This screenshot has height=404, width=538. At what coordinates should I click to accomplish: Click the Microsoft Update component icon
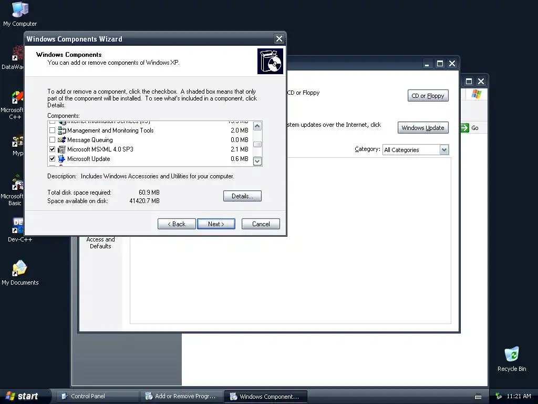(x=62, y=159)
